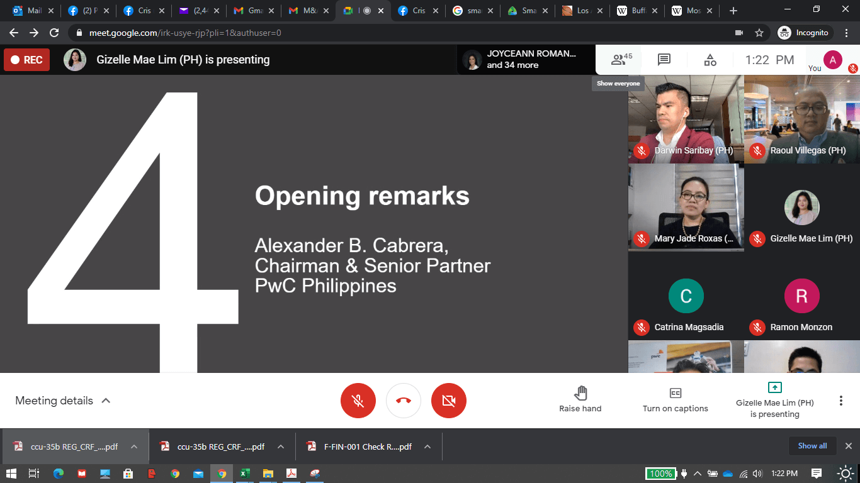Open Adobe Acrobat from taskbar

pyautogui.click(x=291, y=474)
